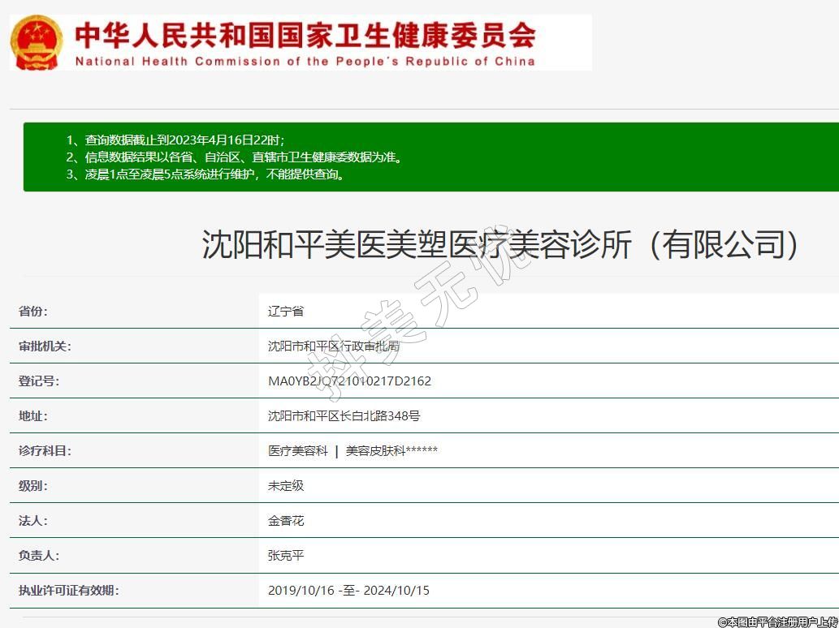Select the registration number MA0YB2JQ721010217D2162
Screen dimensions: 839x628
click(x=349, y=381)
